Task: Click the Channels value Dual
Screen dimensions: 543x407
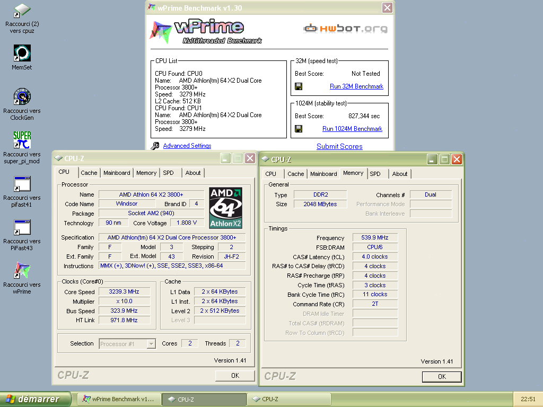Action: (x=431, y=194)
